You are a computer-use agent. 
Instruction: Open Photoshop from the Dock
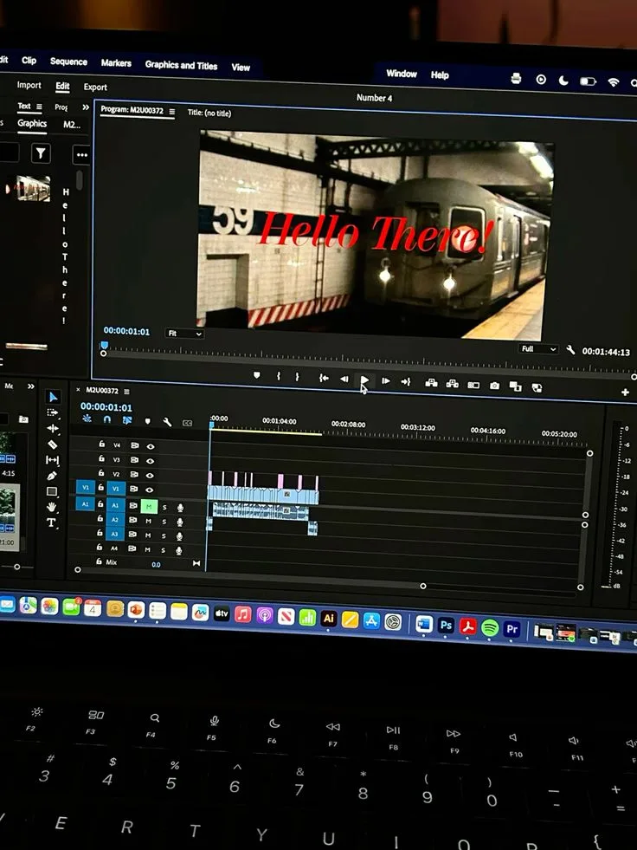446,626
